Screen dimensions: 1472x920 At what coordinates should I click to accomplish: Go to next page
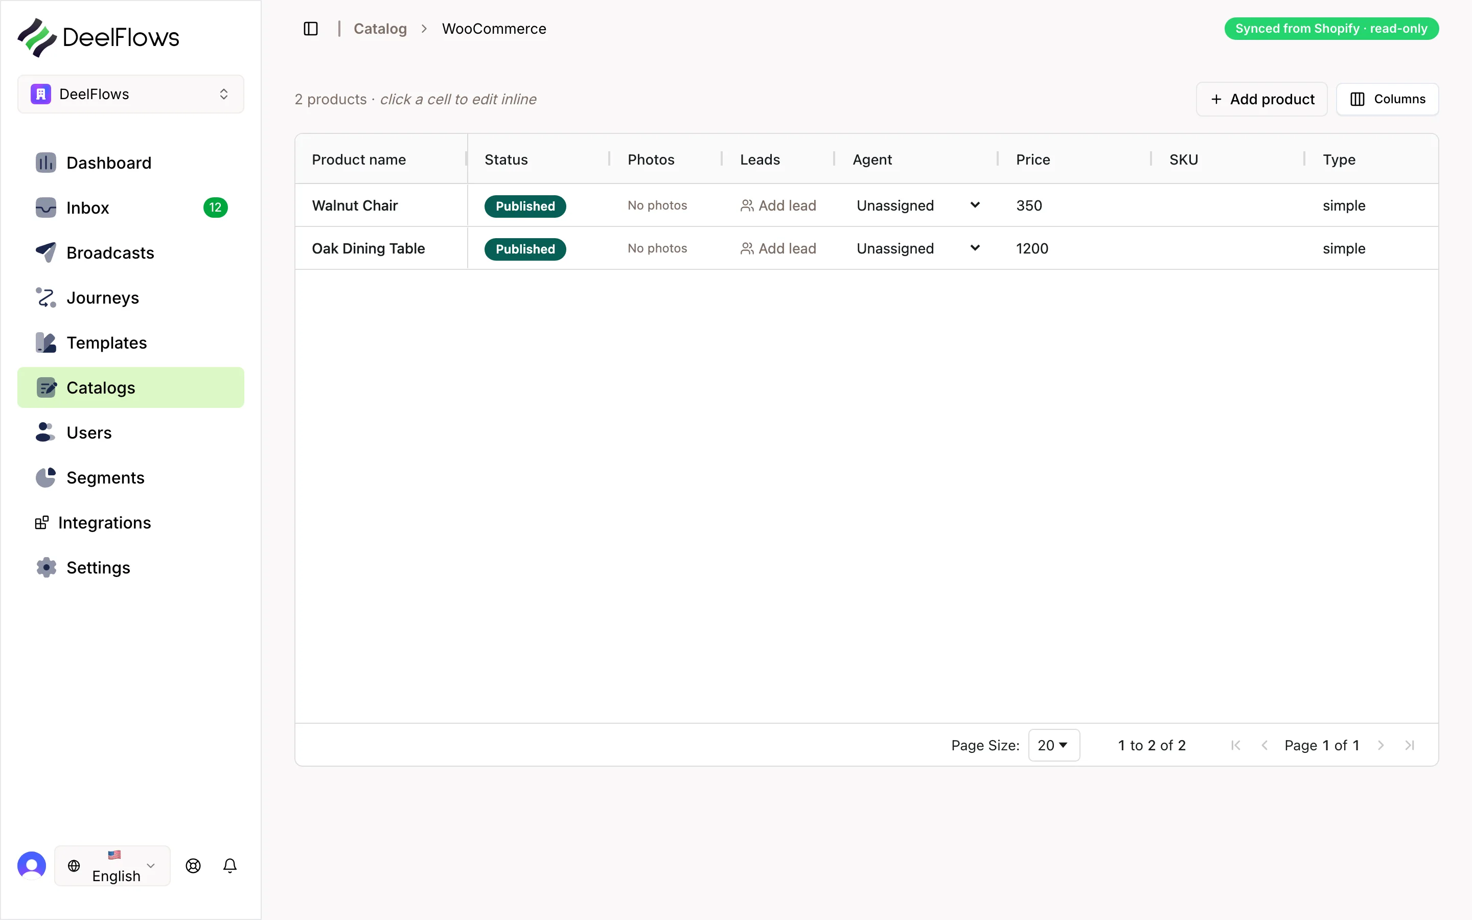click(x=1381, y=745)
